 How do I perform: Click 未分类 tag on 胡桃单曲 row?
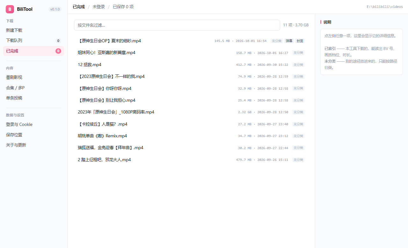[298, 136]
